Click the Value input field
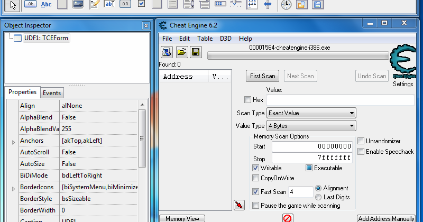Screen dimensions: 423x222 point(341,100)
